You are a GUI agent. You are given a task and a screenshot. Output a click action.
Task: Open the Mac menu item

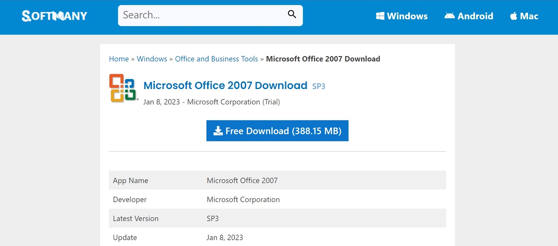[529, 16]
